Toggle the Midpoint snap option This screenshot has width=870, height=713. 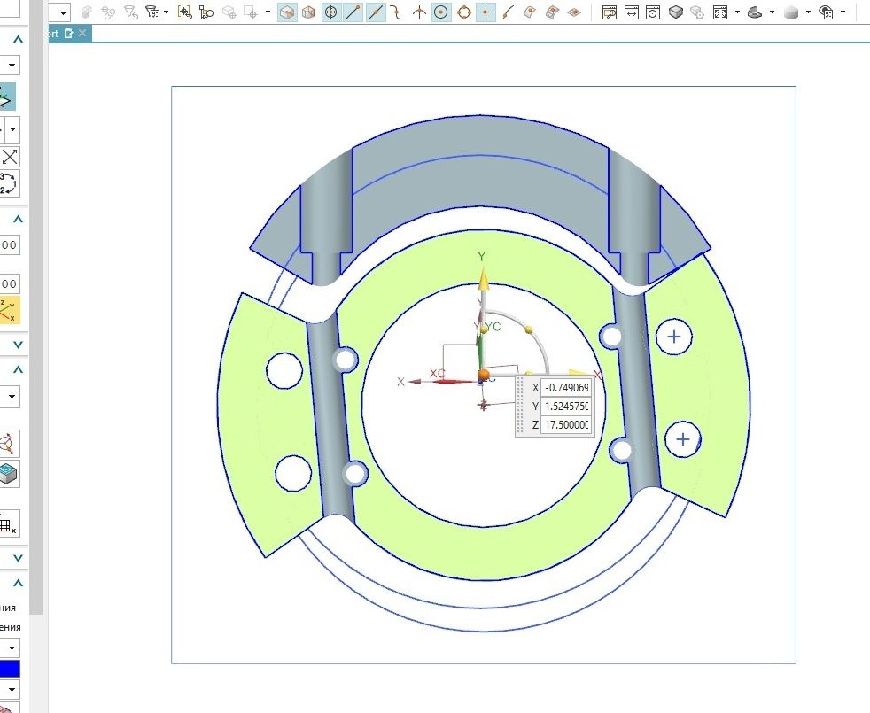[376, 13]
